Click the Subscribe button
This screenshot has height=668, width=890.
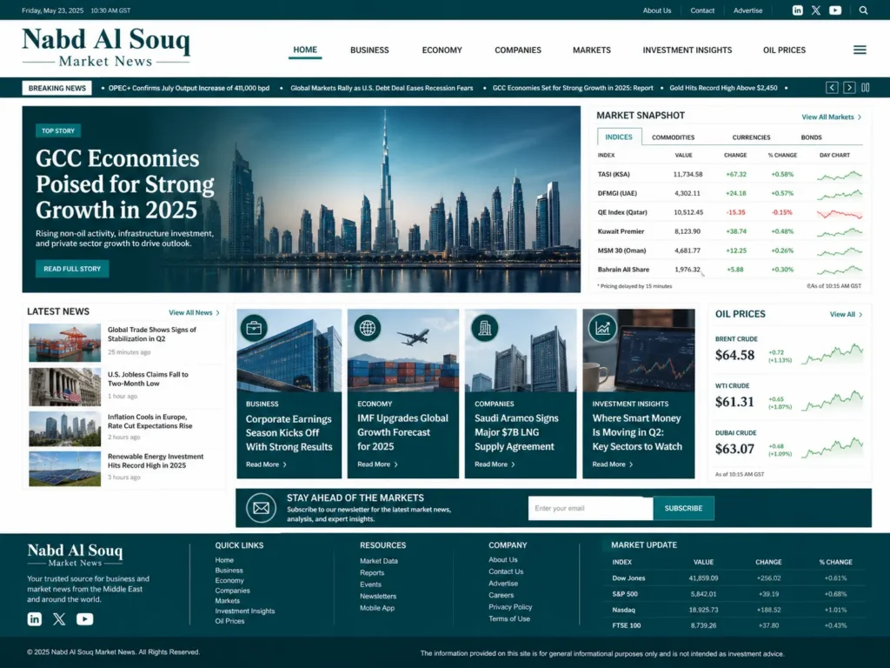point(683,508)
